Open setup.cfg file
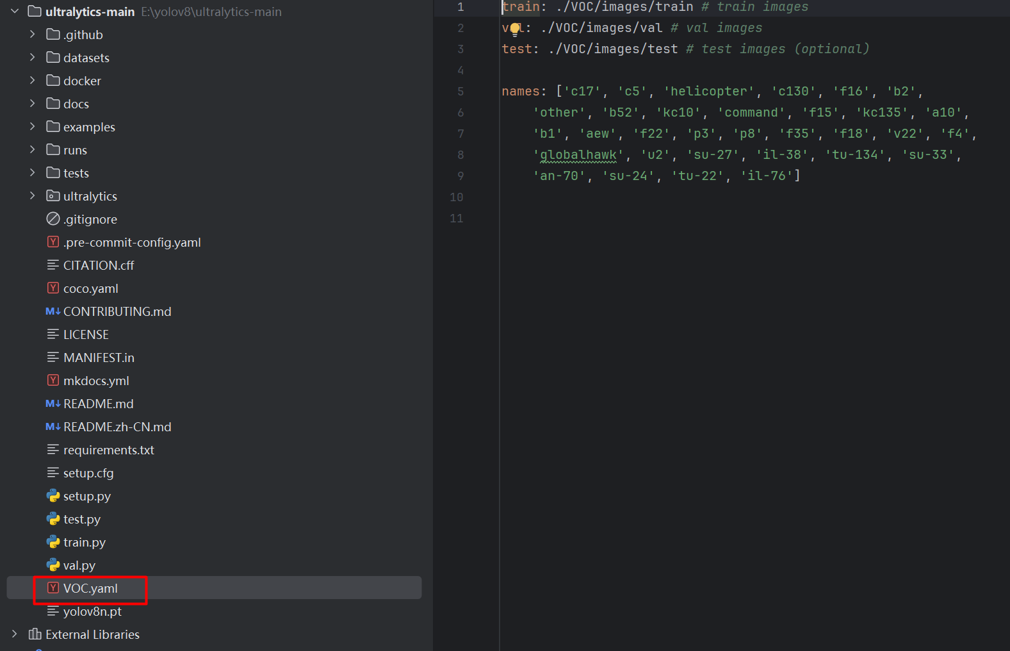Screen dimensions: 1010x651 pyautogui.click(x=88, y=473)
